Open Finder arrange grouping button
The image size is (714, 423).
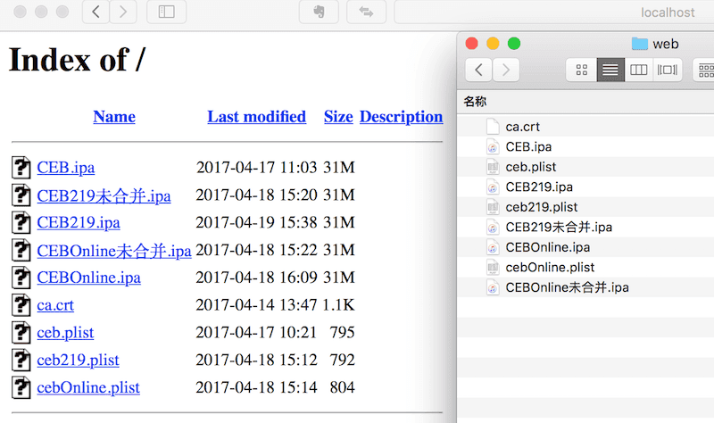pyautogui.click(x=705, y=70)
